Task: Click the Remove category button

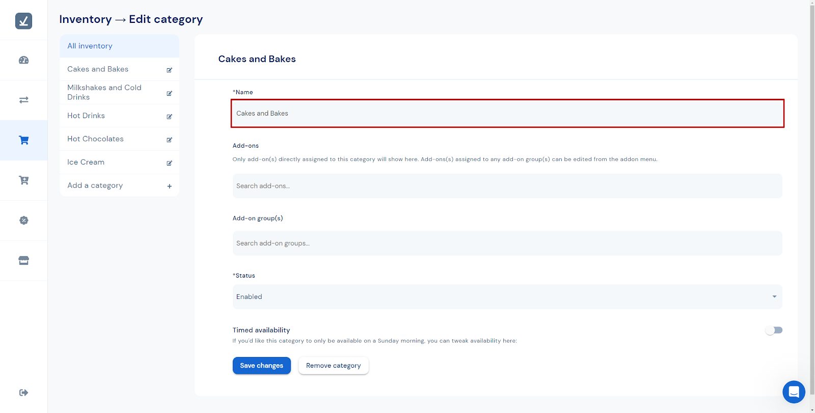Action: pos(333,366)
